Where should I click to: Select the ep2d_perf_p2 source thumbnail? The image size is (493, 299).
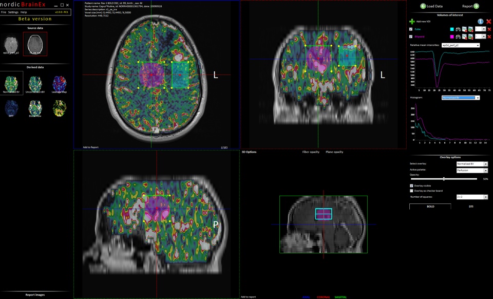click(x=11, y=44)
